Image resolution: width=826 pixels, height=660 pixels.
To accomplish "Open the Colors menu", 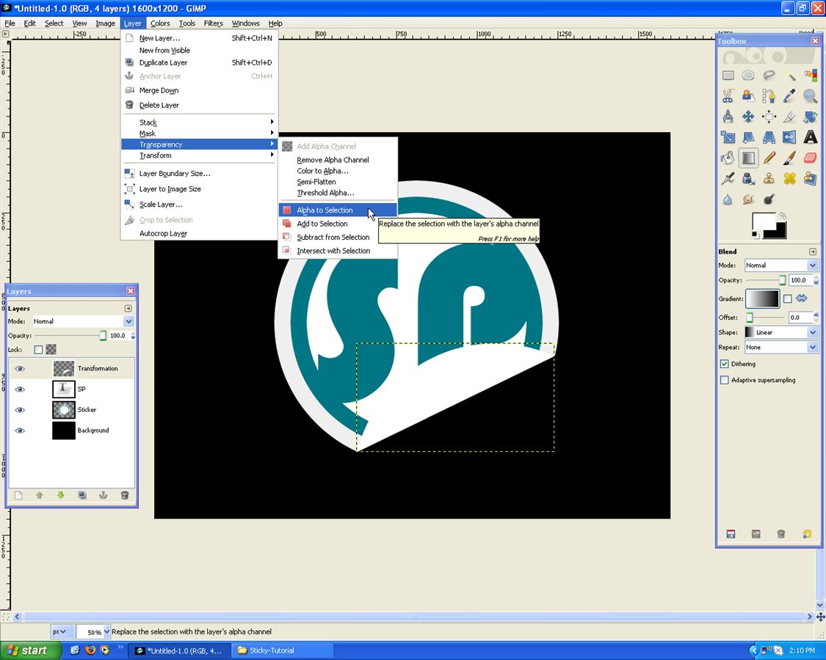I will (x=160, y=23).
